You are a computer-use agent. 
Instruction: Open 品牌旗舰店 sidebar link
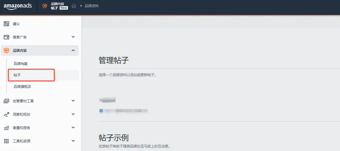point(22,87)
